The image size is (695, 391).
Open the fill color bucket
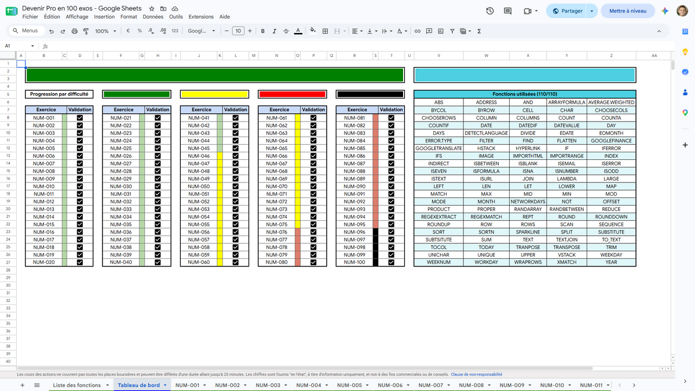tap(313, 31)
